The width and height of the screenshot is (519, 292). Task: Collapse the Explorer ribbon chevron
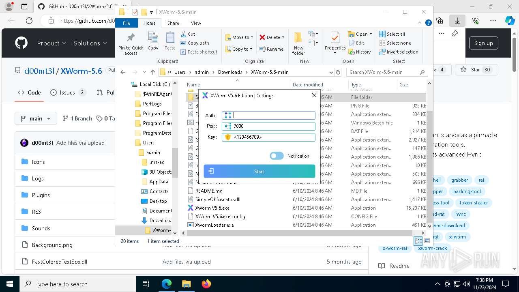[x=420, y=23]
